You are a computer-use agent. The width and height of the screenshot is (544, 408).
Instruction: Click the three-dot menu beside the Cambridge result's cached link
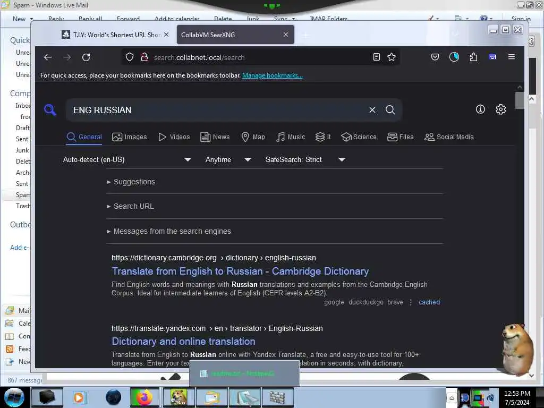411,302
